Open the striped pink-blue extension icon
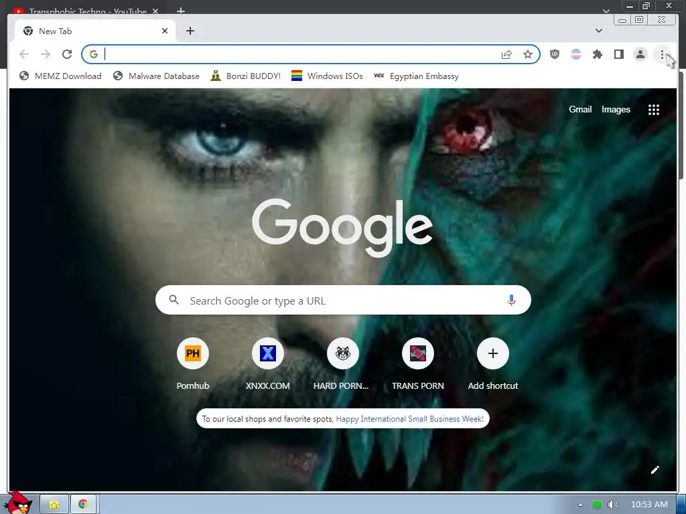The image size is (686, 514). 576,54
